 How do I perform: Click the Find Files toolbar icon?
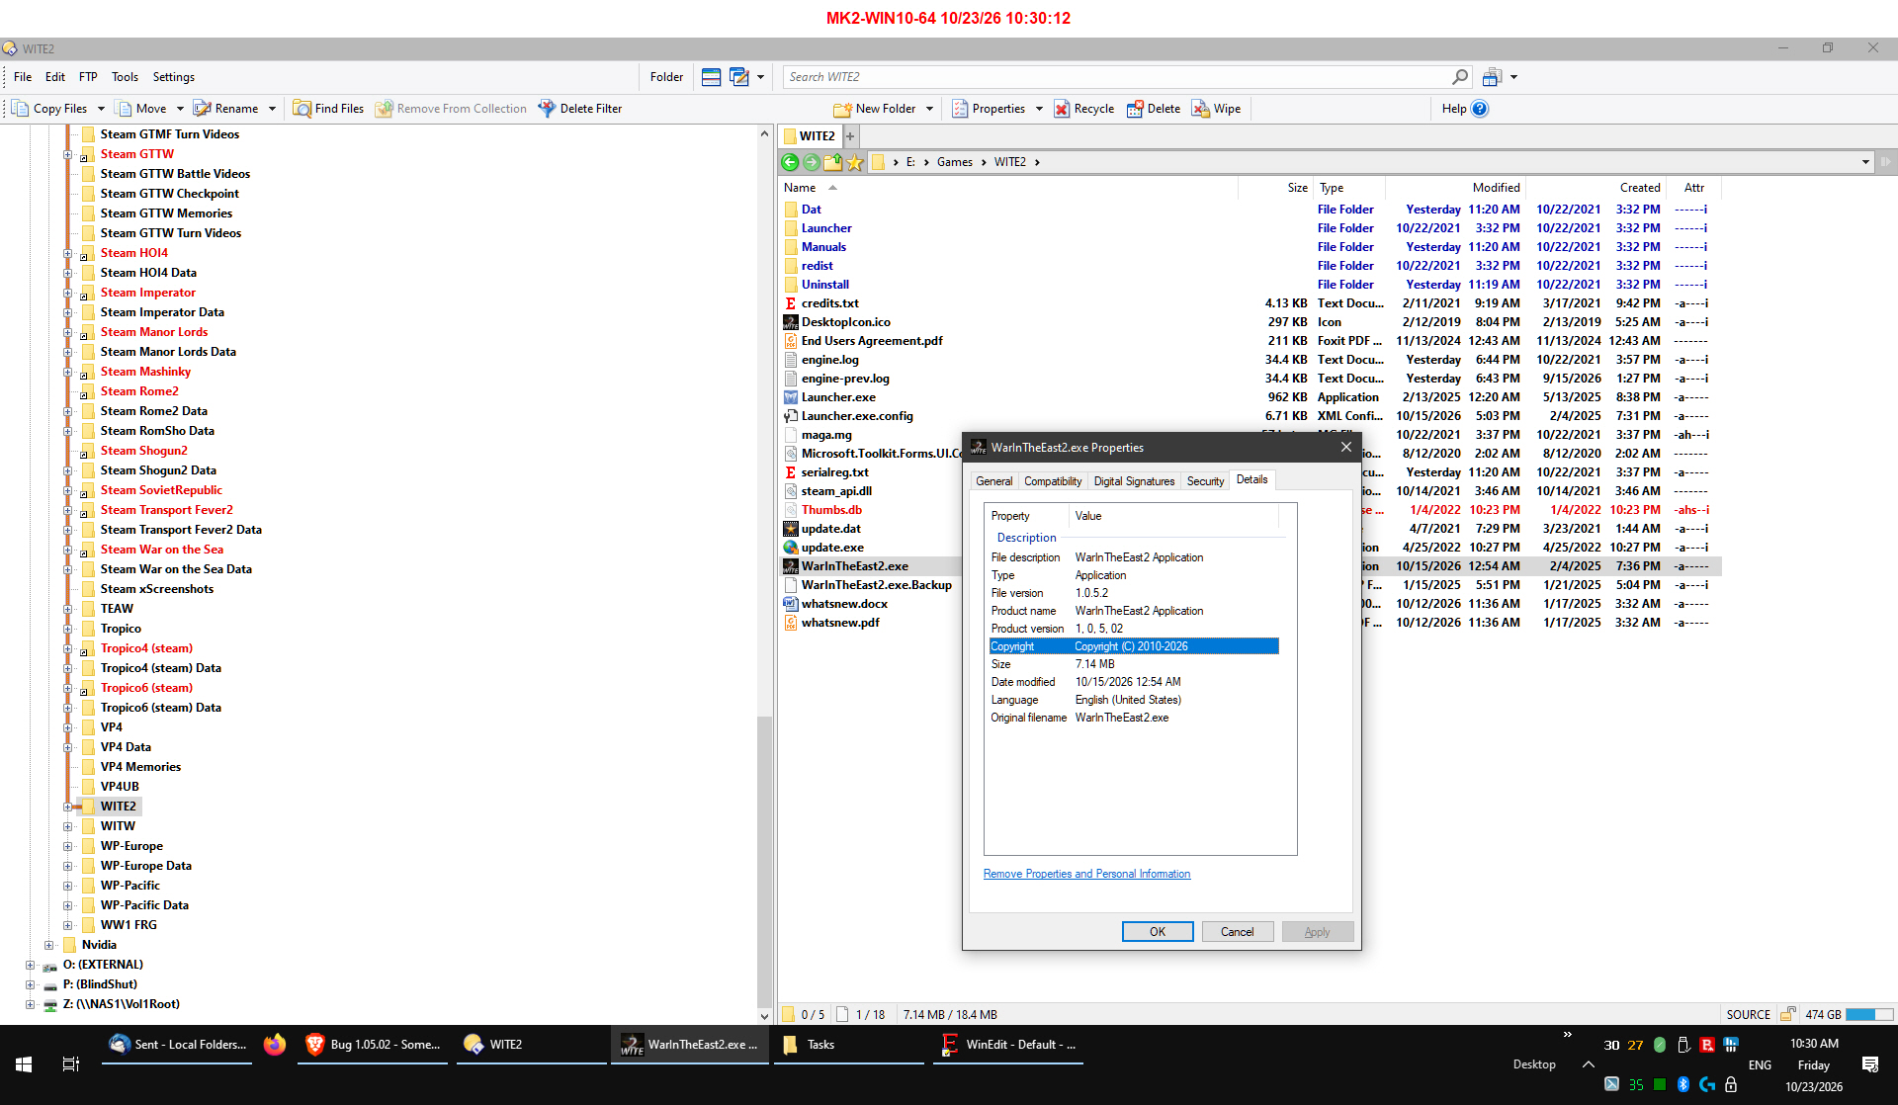[302, 109]
